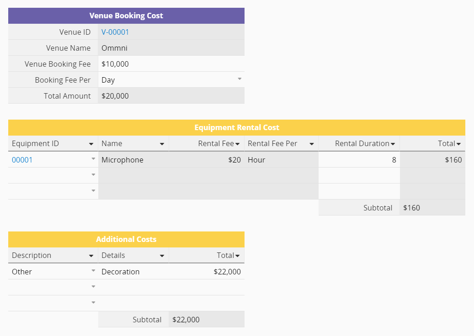Image resolution: width=474 pixels, height=336 pixels.
Task: Open the Details column filter arrow
Action: click(162, 256)
